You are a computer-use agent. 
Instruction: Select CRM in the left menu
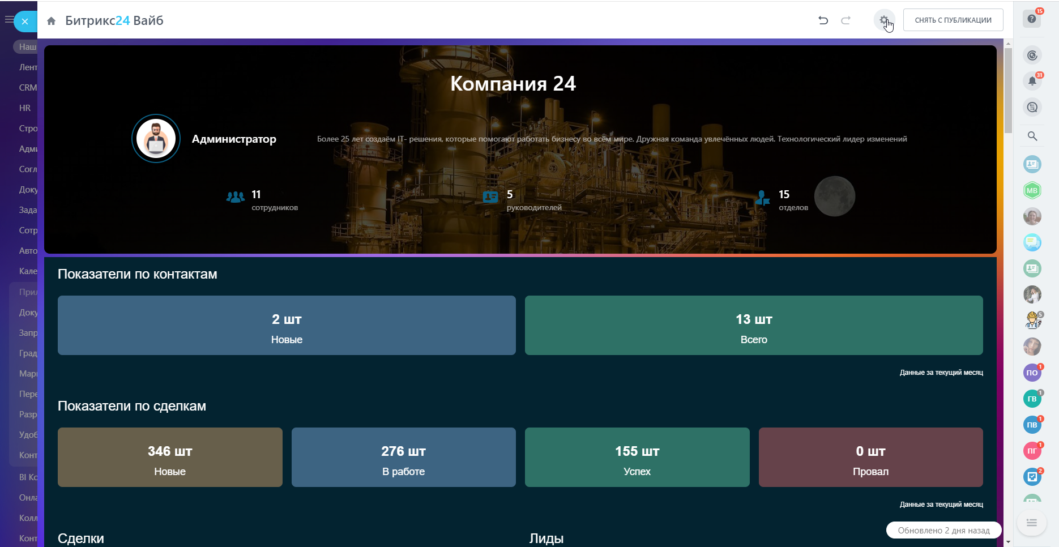[28, 88]
